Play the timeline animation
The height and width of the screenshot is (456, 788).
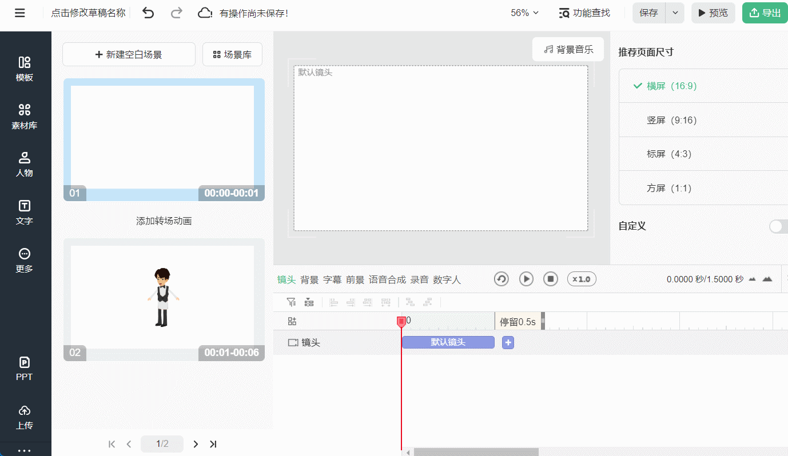pyautogui.click(x=526, y=279)
